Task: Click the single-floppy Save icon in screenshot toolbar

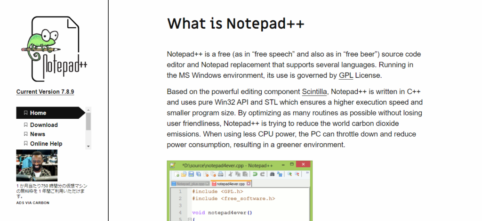Action: [x=191, y=174]
